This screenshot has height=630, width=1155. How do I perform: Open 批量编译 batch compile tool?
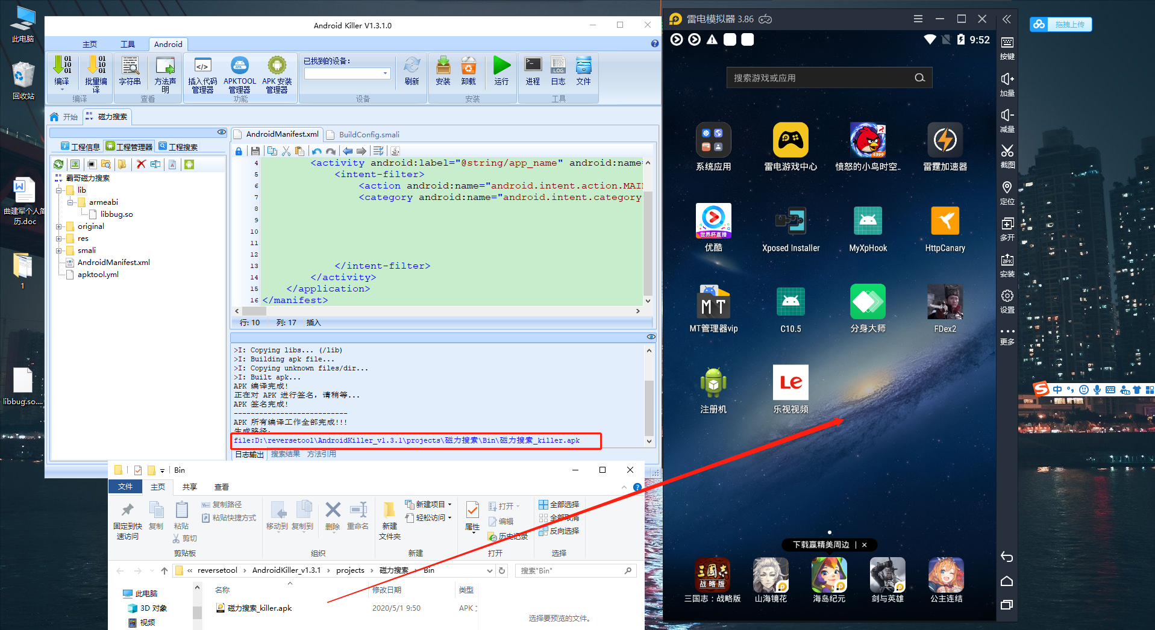point(96,73)
